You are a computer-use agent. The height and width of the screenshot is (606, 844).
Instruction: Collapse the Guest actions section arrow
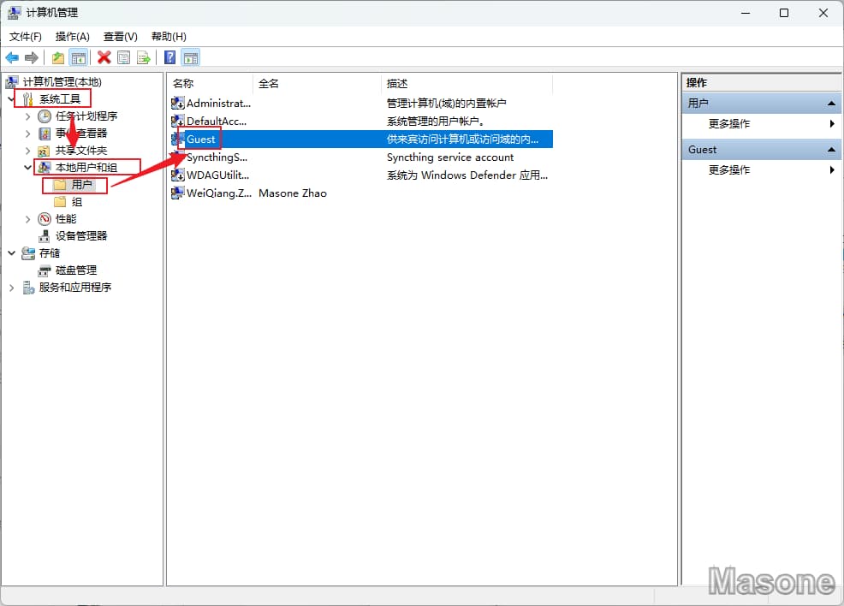tap(831, 150)
